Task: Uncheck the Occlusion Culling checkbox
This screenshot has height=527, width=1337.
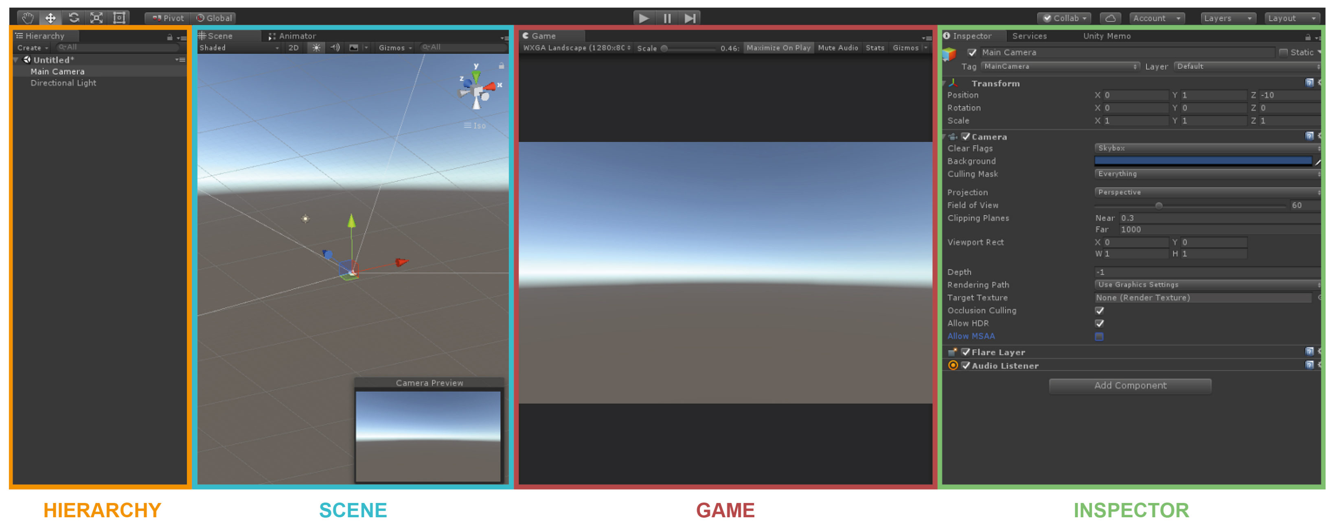Action: pyautogui.click(x=1099, y=310)
